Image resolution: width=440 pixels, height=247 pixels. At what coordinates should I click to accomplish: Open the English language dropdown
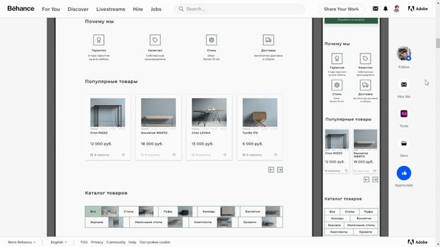58,242
